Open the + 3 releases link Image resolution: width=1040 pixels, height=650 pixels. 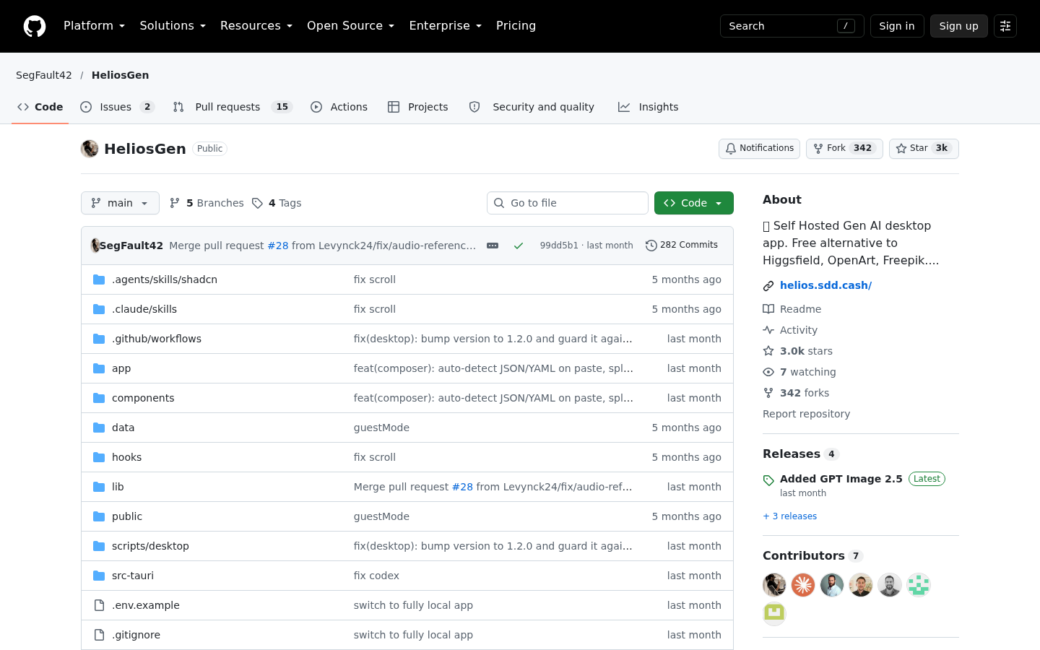click(x=789, y=516)
